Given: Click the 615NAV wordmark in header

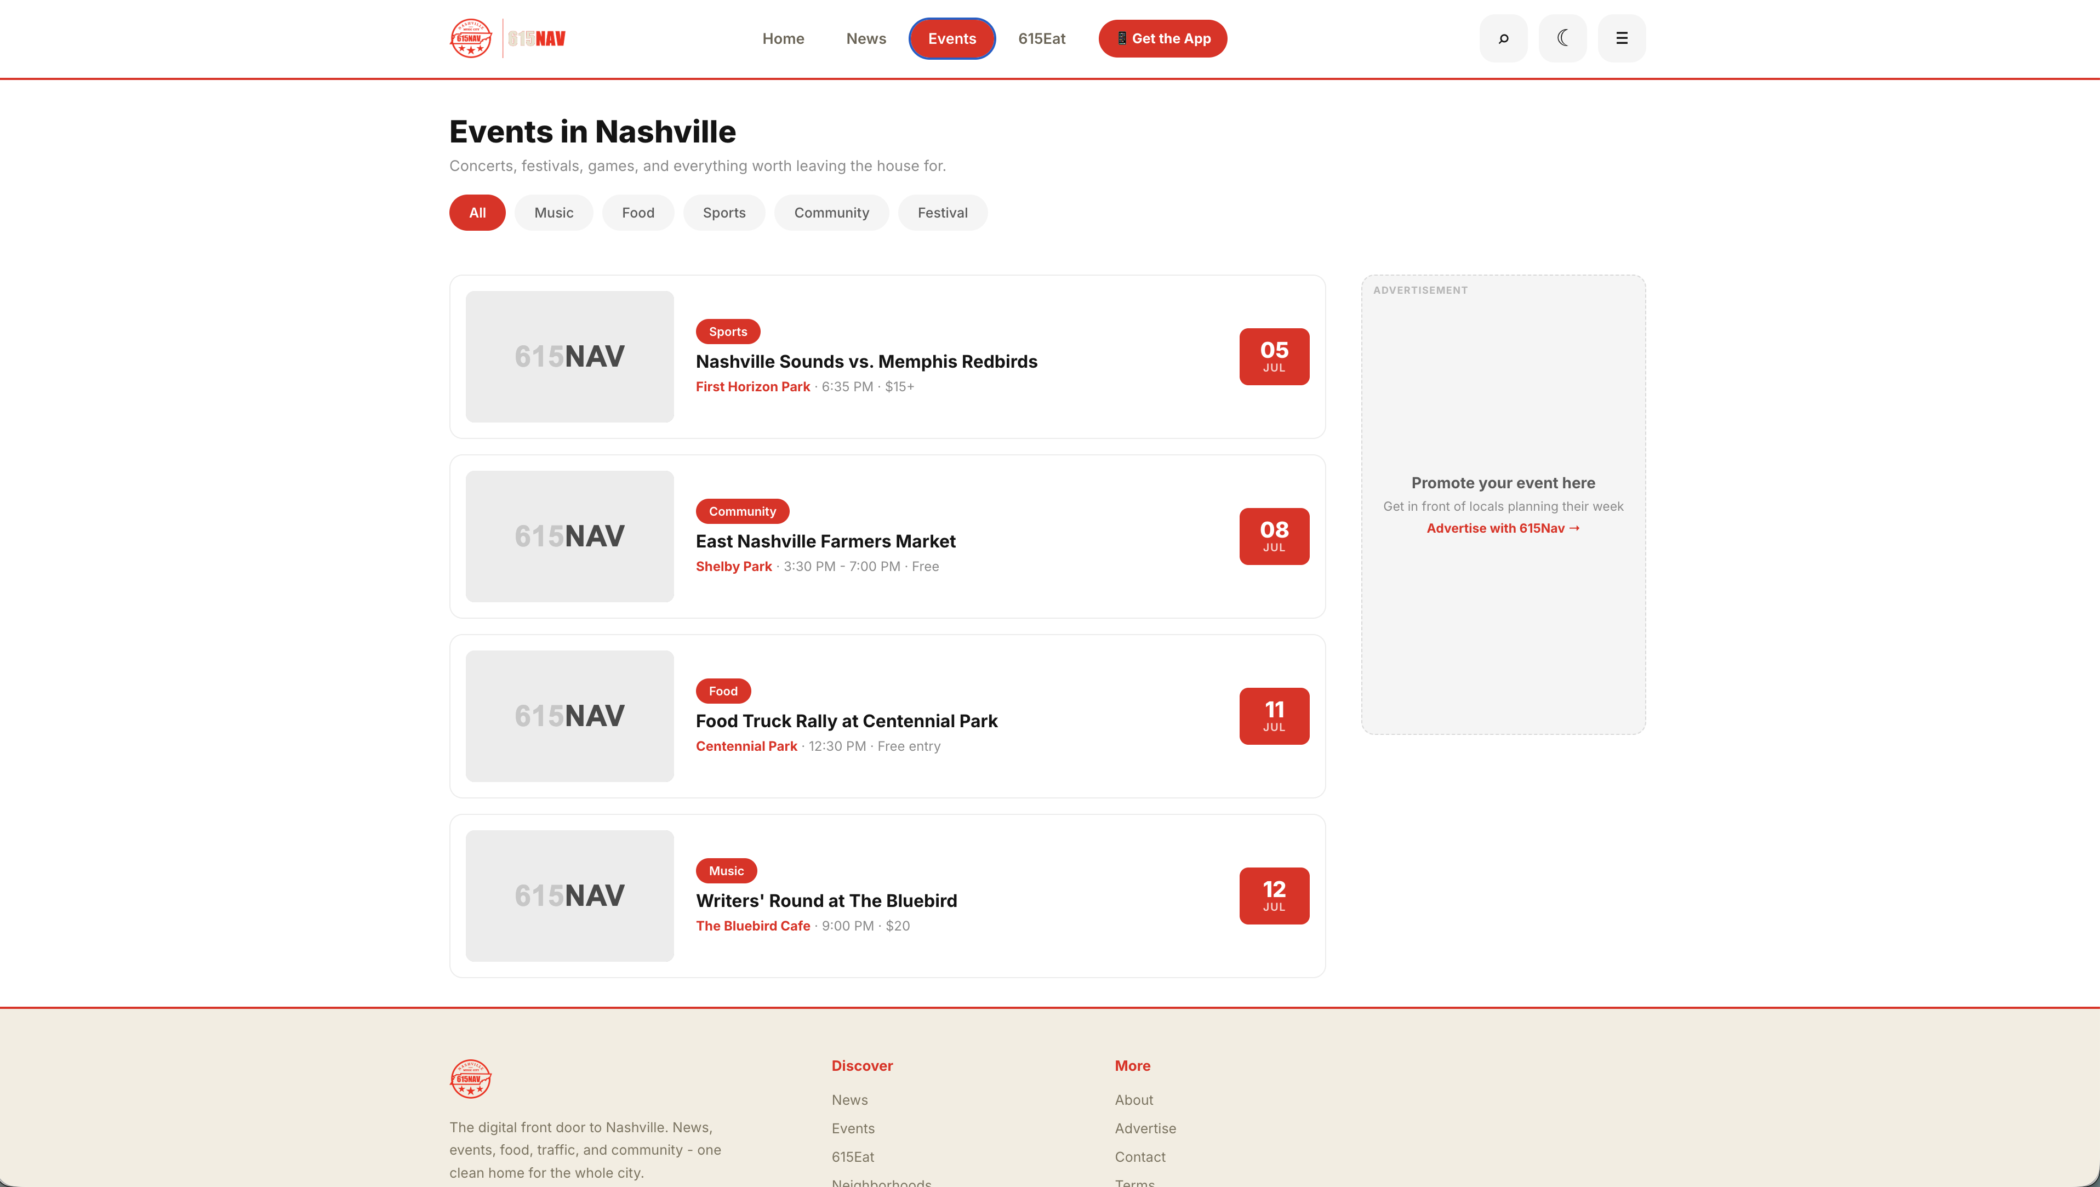Looking at the screenshot, I should click(x=537, y=38).
